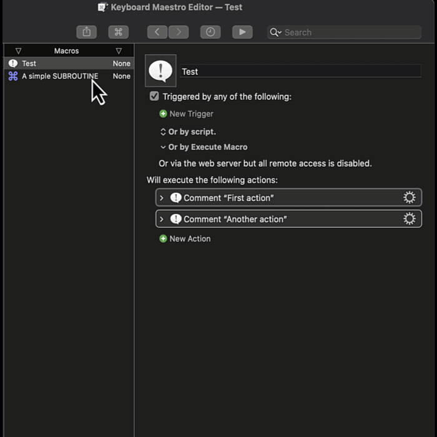Click the green plus next to New Action

[x=163, y=238]
